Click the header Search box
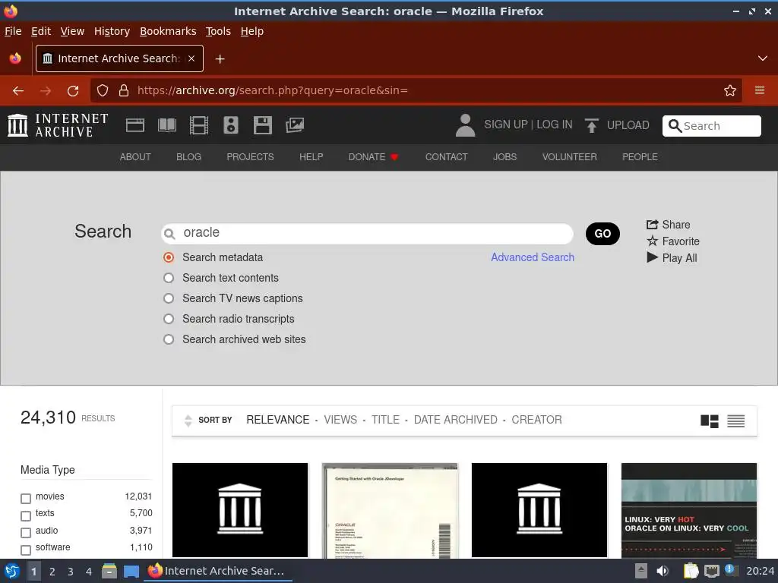The width and height of the screenshot is (778, 583). 711,125
